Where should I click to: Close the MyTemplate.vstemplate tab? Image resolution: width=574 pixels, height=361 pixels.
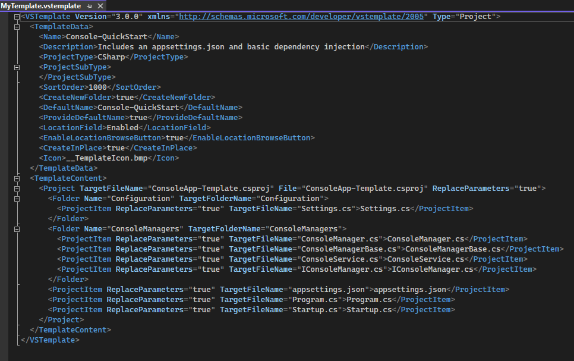(100, 6)
